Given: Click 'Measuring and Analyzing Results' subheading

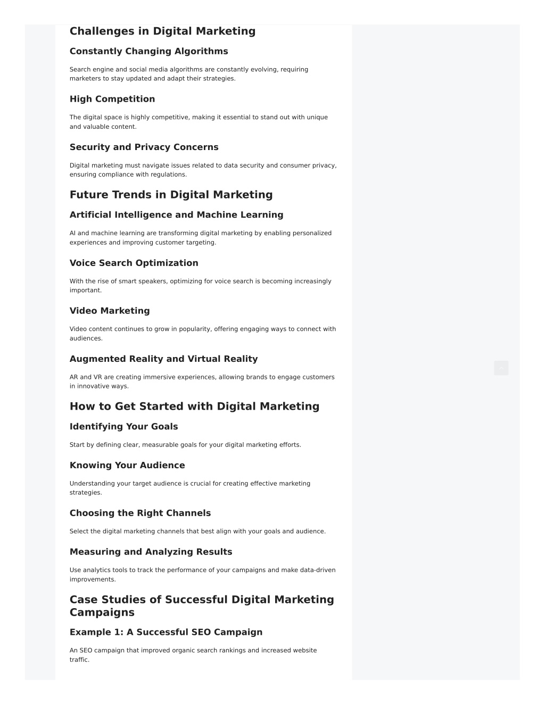Looking at the screenshot, I should point(151,552).
